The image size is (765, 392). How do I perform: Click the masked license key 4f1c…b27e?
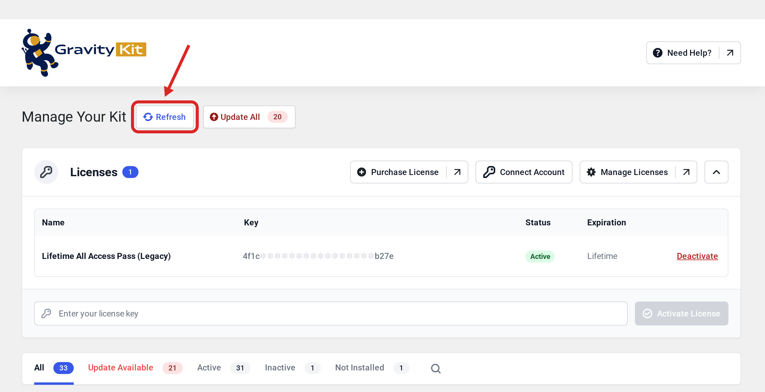click(318, 256)
